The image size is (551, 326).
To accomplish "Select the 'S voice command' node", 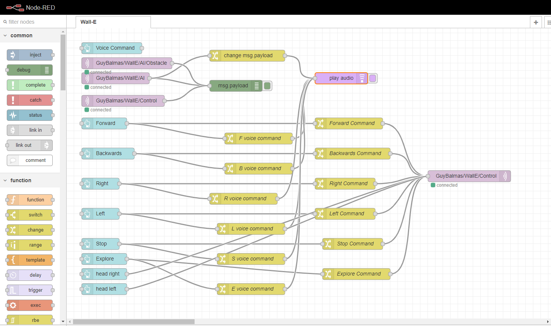I will coord(251,259).
